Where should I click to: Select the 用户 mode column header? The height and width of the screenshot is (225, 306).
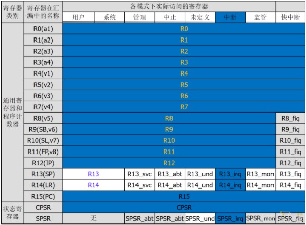click(79, 17)
